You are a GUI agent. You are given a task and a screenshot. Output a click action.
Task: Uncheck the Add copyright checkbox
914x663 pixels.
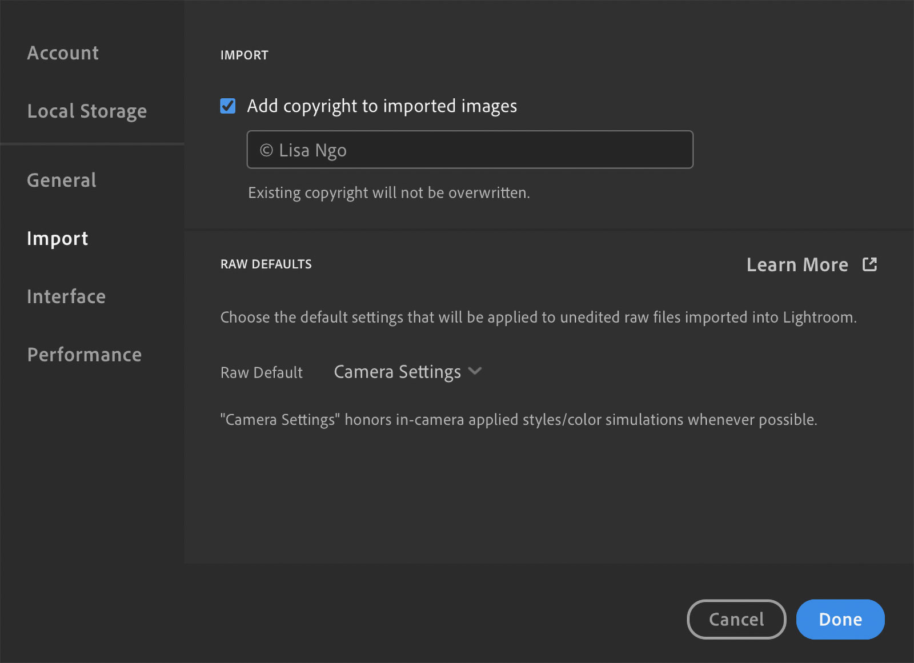(x=228, y=106)
